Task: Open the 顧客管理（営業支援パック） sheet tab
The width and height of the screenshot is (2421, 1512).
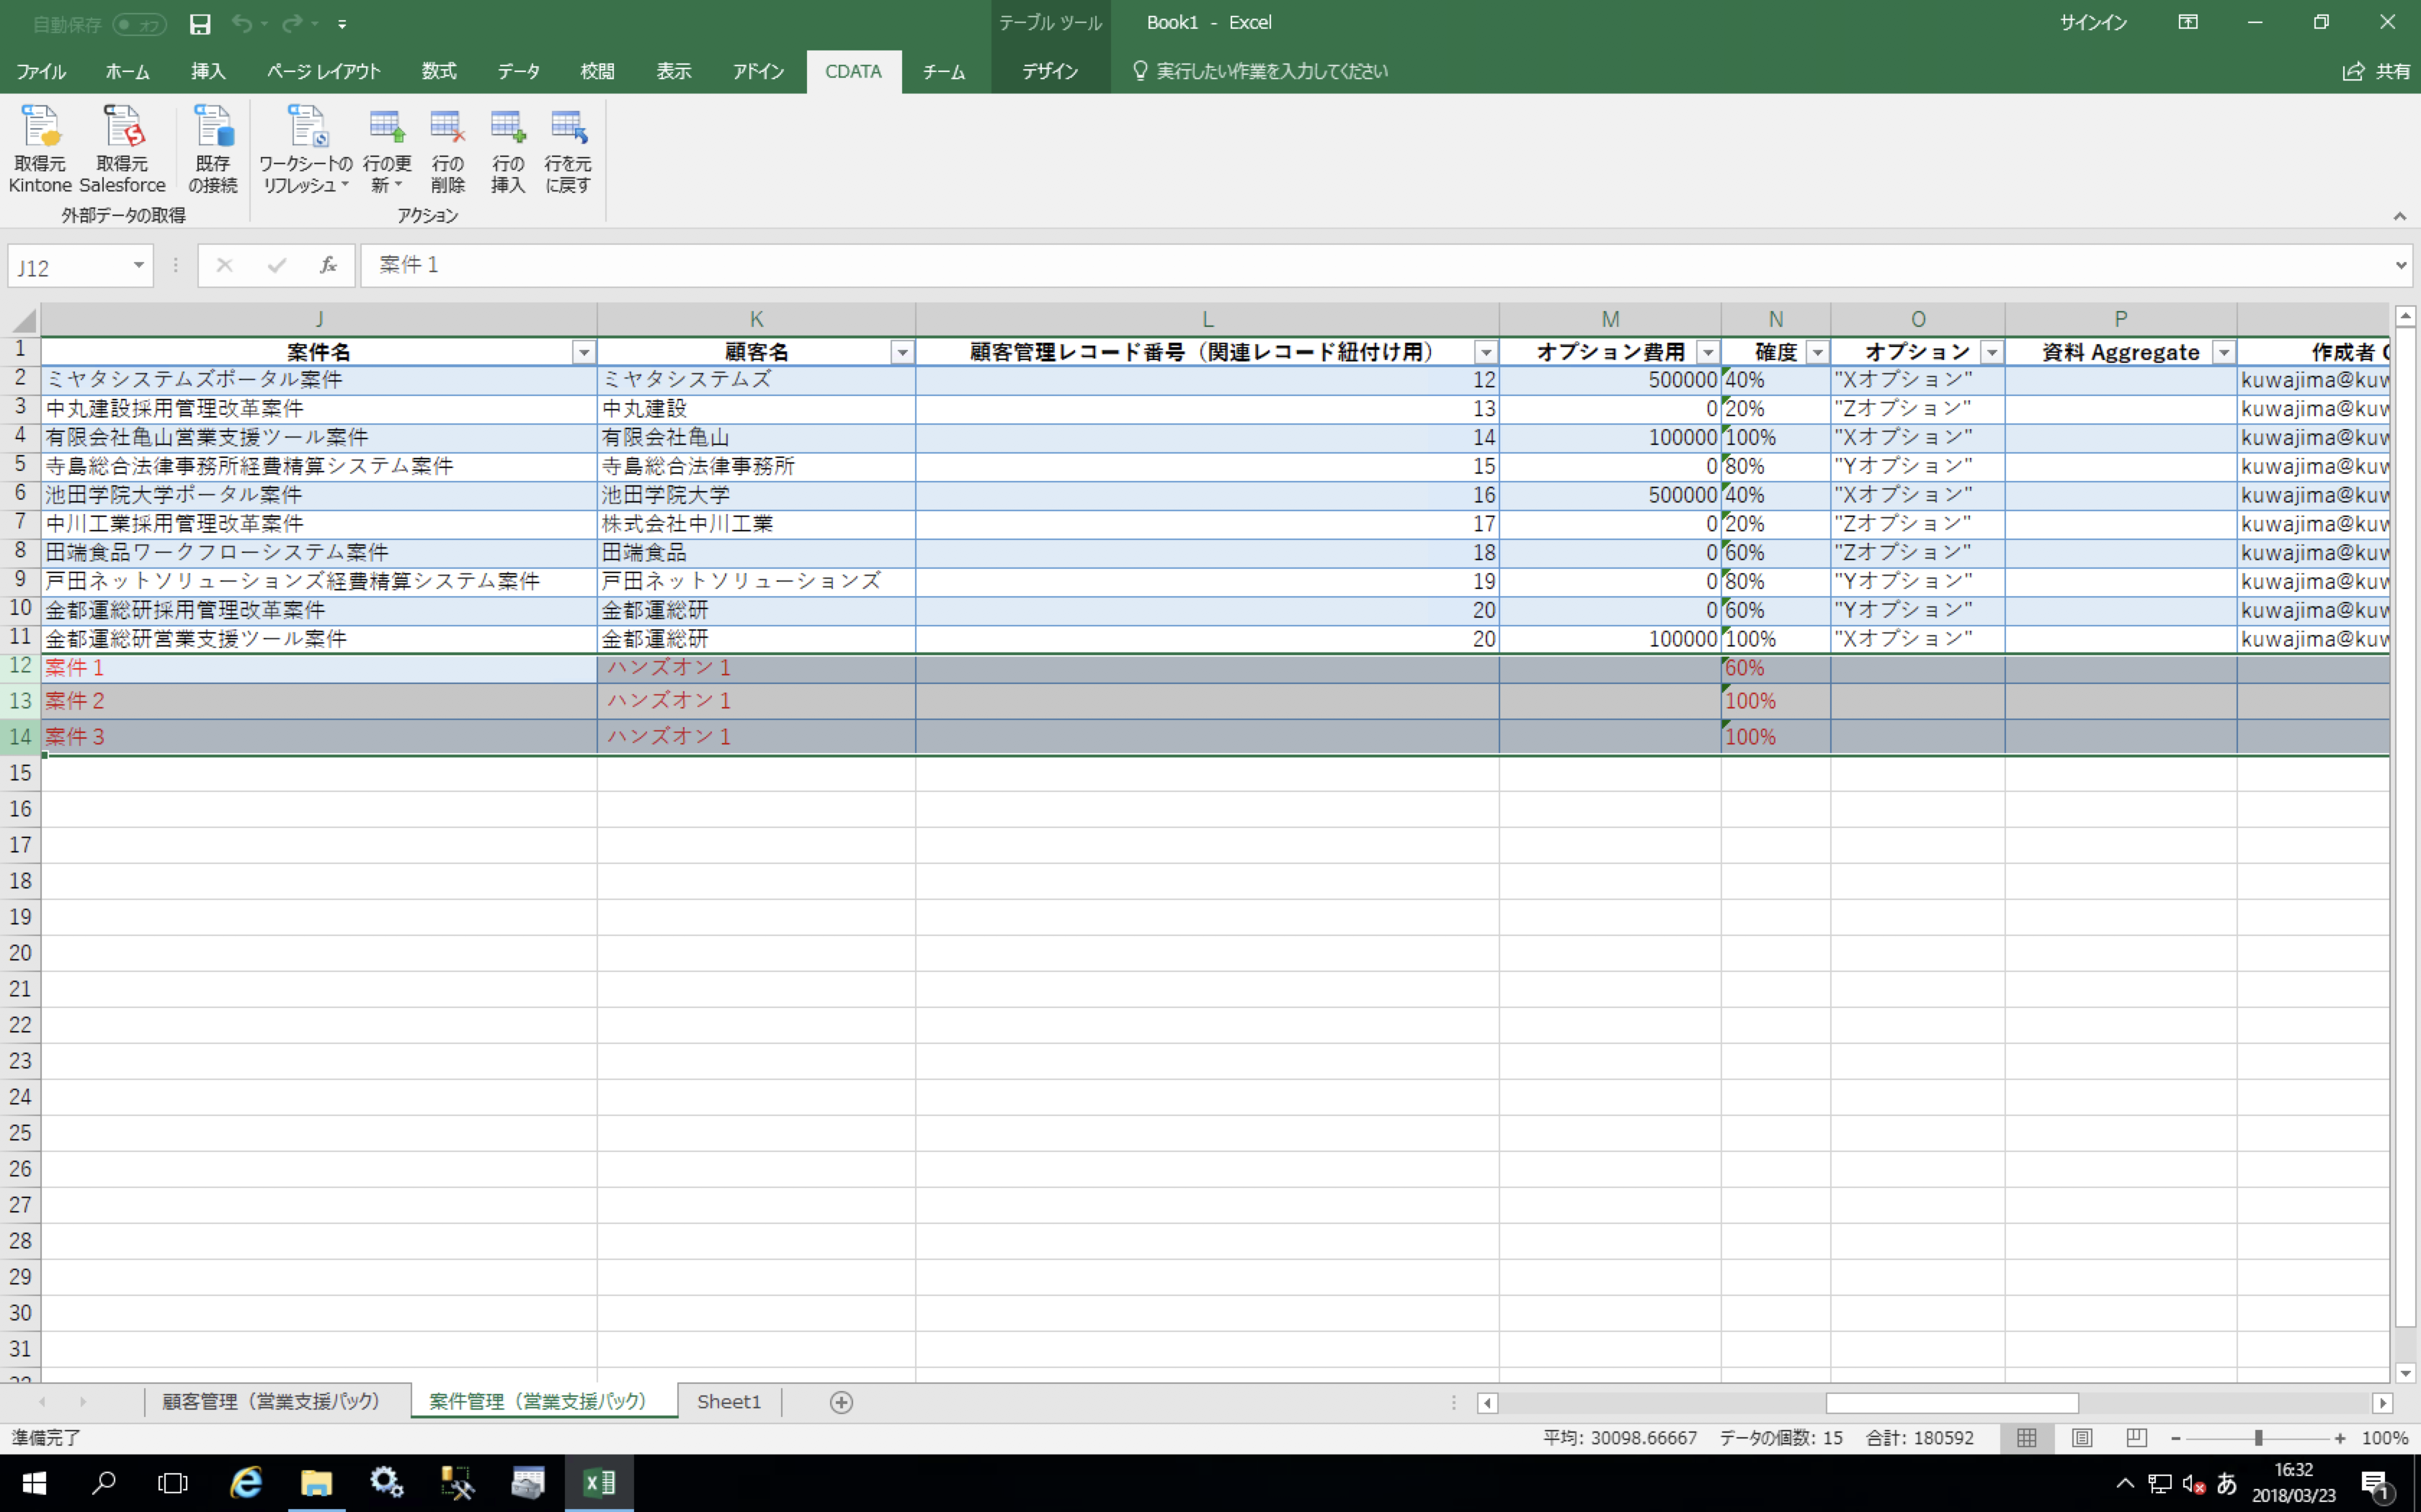Action: [272, 1401]
